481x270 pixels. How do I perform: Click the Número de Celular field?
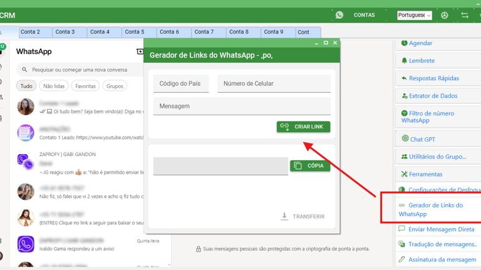click(x=274, y=83)
